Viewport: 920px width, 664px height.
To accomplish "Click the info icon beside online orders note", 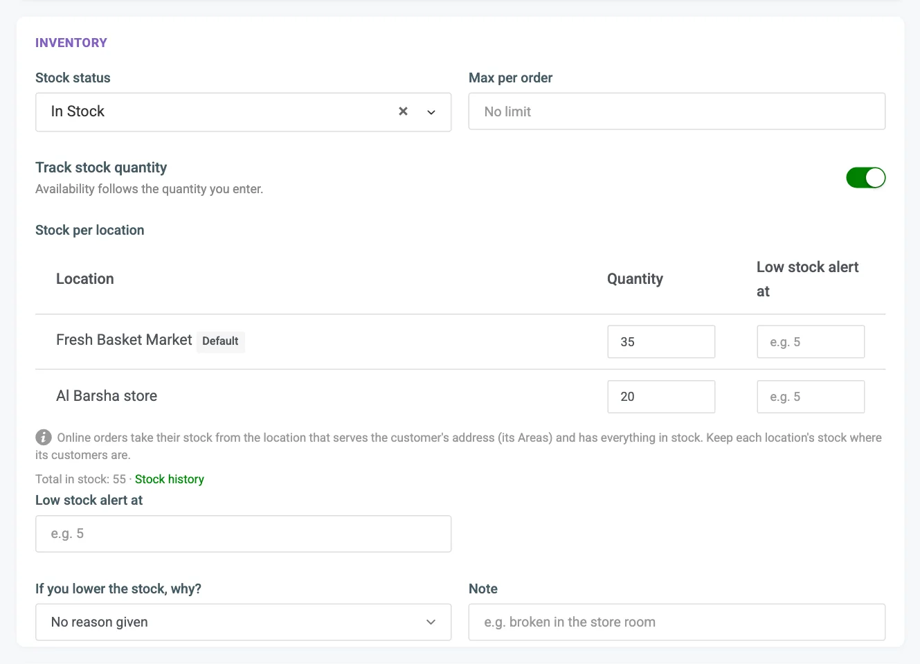I will pyautogui.click(x=44, y=438).
